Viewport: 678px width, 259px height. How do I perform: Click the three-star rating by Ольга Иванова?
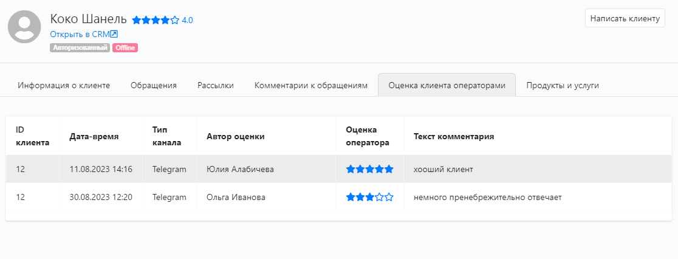pos(370,197)
